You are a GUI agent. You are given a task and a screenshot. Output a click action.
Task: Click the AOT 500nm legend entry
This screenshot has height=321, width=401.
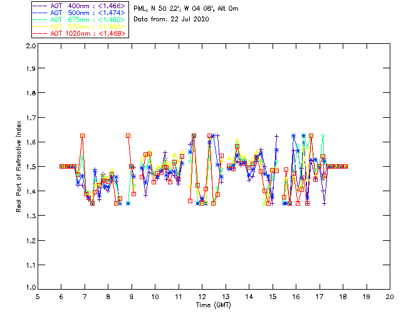80,13
